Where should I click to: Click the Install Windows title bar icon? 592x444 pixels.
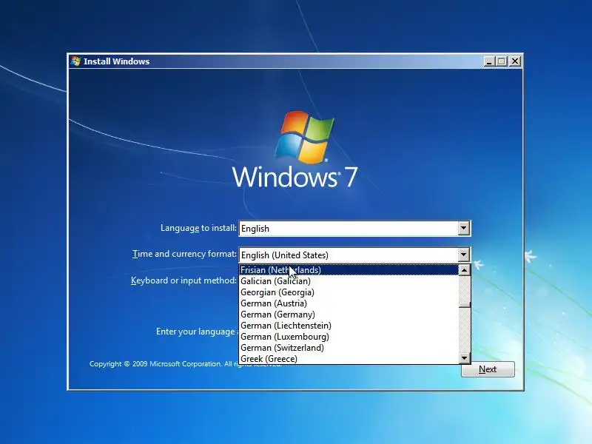pyautogui.click(x=76, y=61)
